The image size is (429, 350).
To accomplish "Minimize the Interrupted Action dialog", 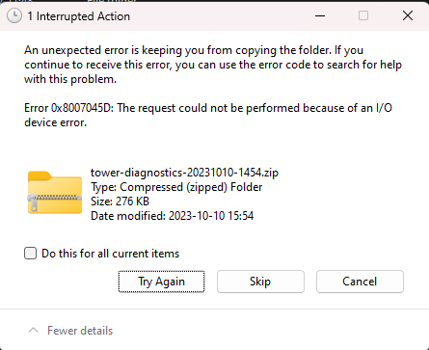I will (320, 15).
